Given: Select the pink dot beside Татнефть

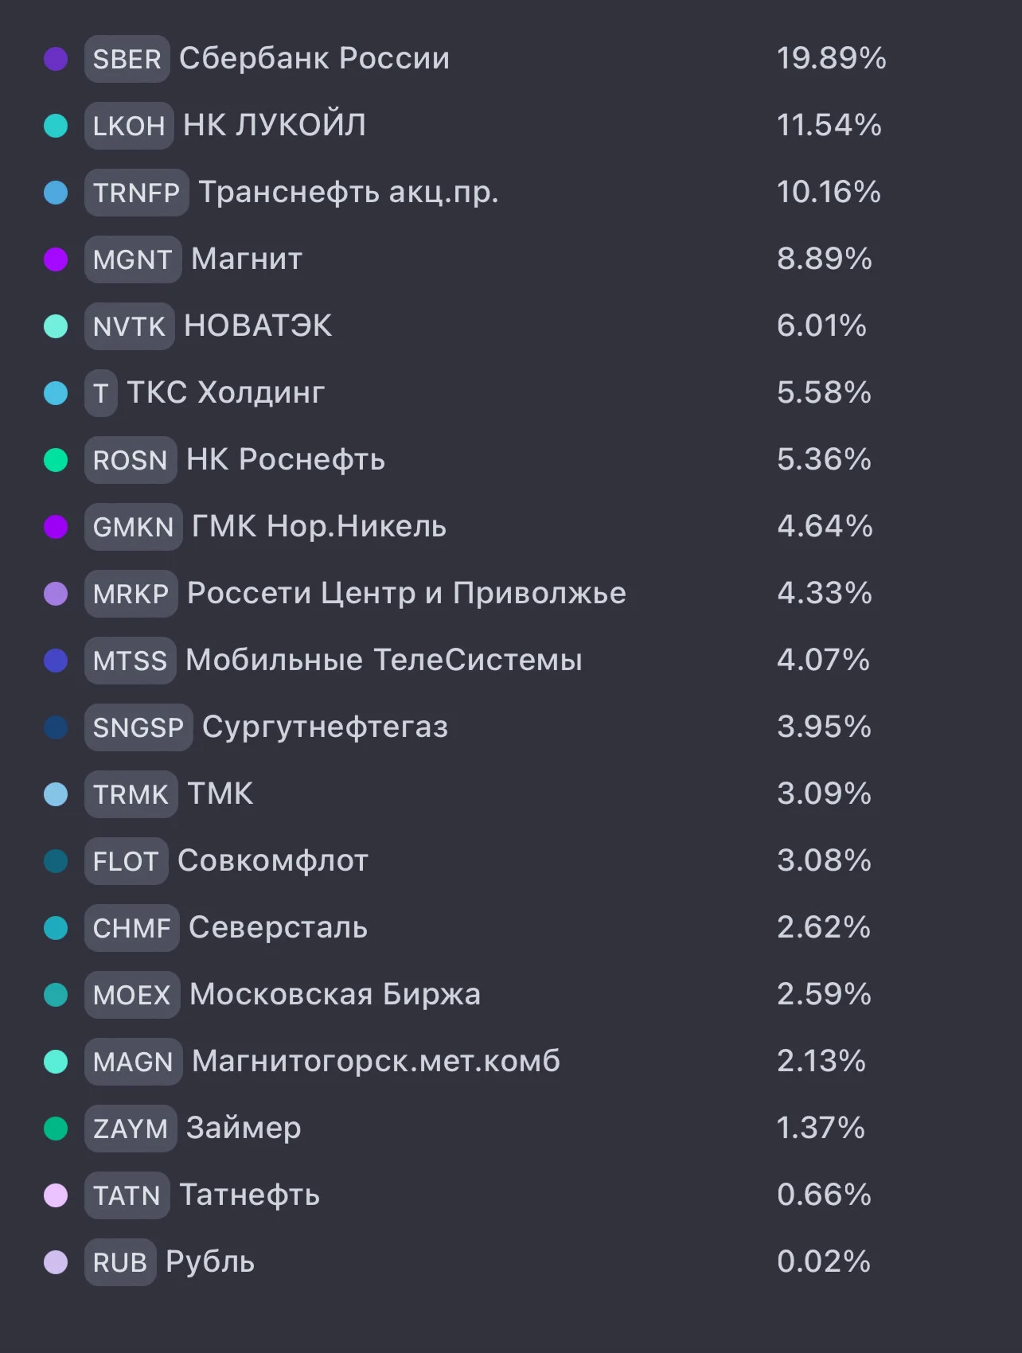Looking at the screenshot, I should [x=56, y=1195].
